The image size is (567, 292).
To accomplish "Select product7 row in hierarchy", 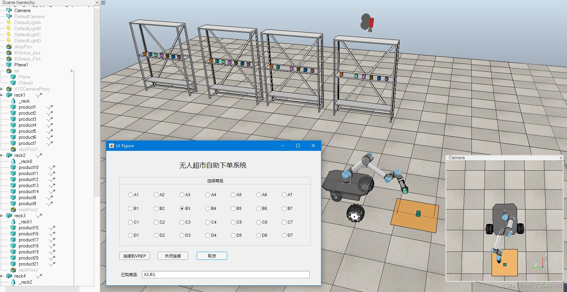I will click(27, 143).
